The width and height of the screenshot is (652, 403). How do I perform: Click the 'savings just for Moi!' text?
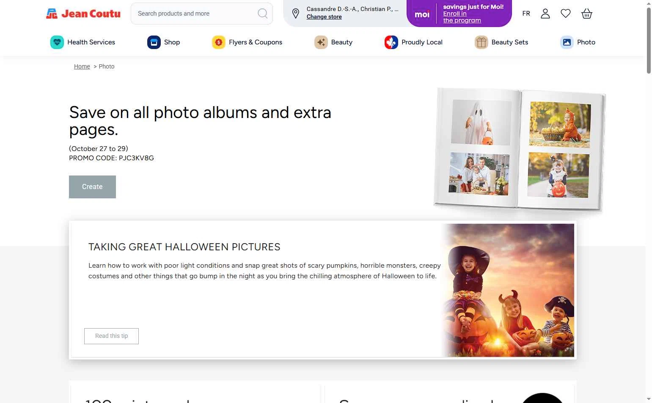(473, 7)
